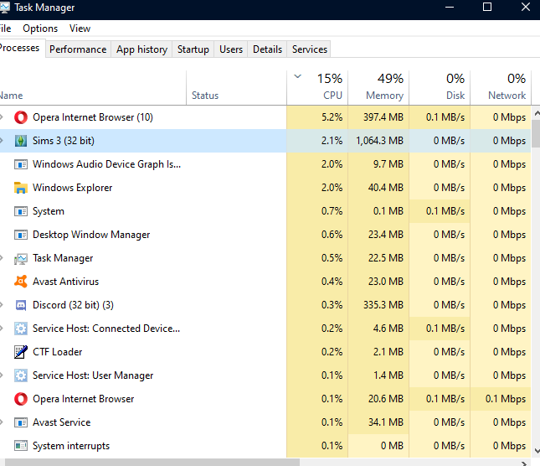The width and height of the screenshot is (540, 466).
Task: Click the CTF Loader pen icon
Action: point(21,352)
